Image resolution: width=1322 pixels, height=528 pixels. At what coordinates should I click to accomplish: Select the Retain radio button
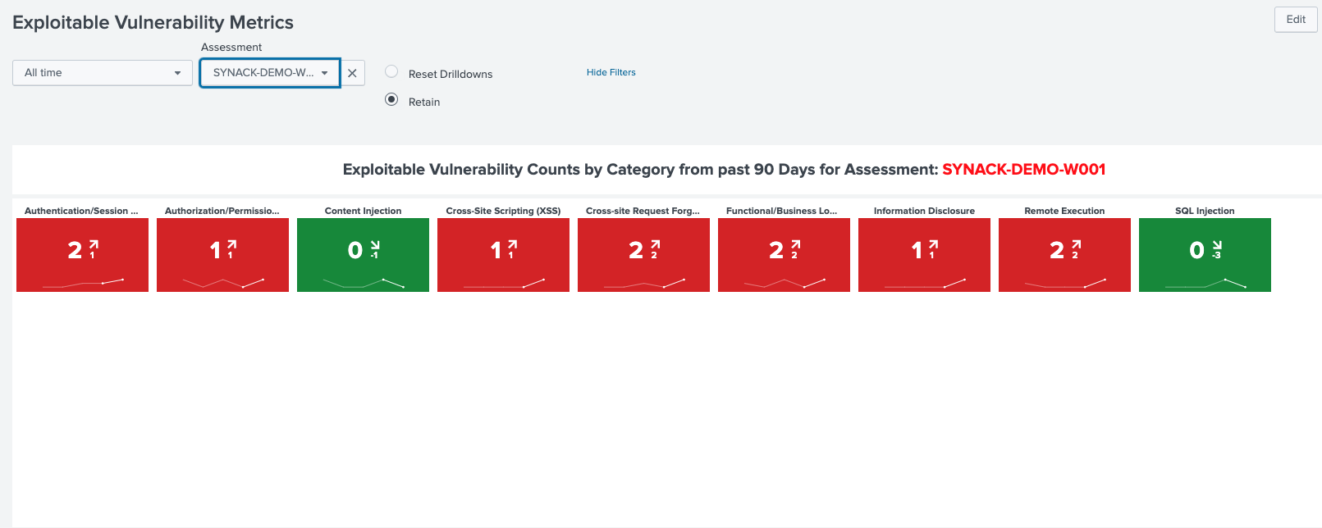[391, 100]
